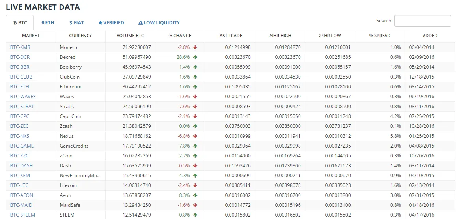Click the down arrow in Nexus row
This screenshot has width=459, height=219.
(195, 136)
